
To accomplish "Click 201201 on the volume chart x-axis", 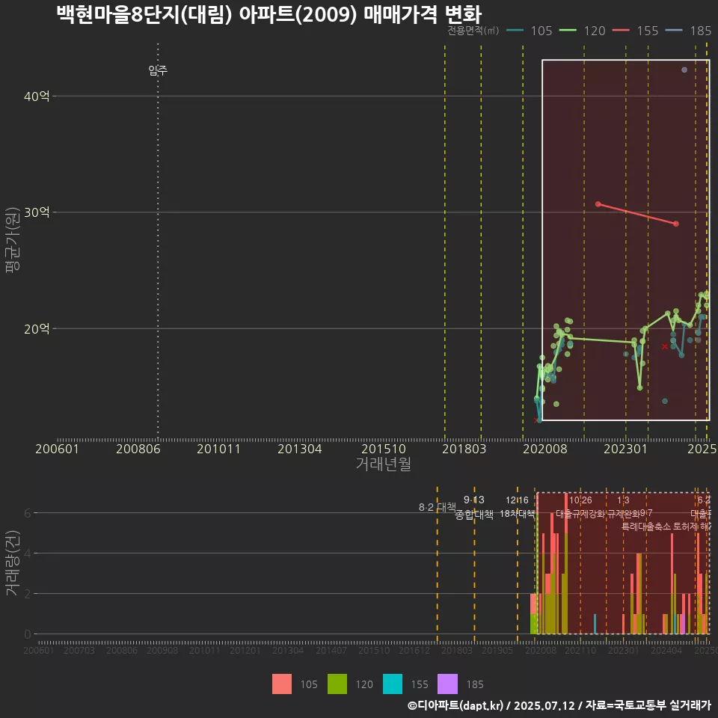I will coord(245,650).
